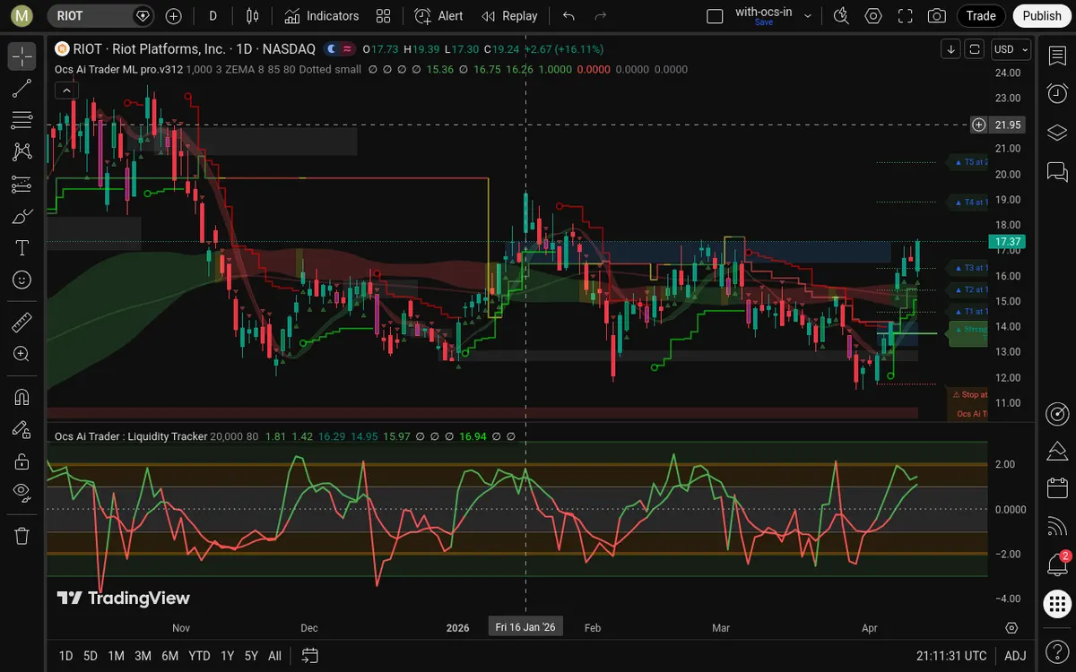The width and height of the screenshot is (1076, 672).
Task: Select the ruler measure tool
Action: [22, 321]
